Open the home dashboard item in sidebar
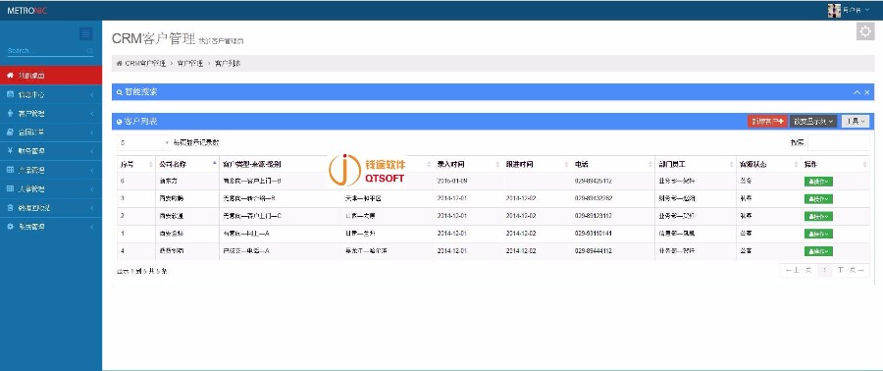The image size is (883, 371). point(51,76)
